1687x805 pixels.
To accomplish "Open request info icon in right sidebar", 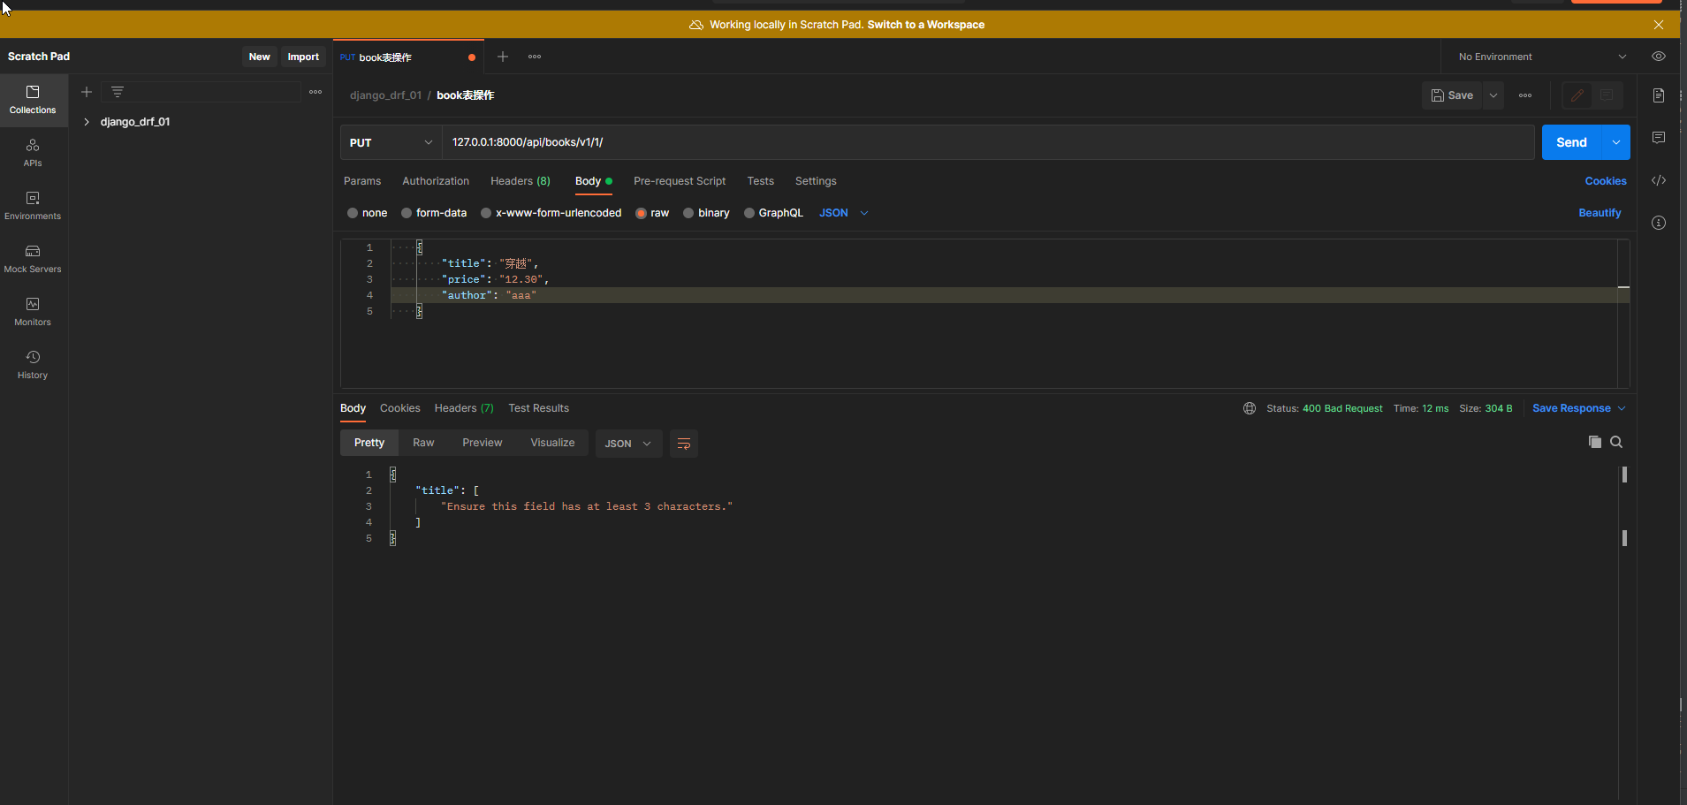I will 1659,223.
